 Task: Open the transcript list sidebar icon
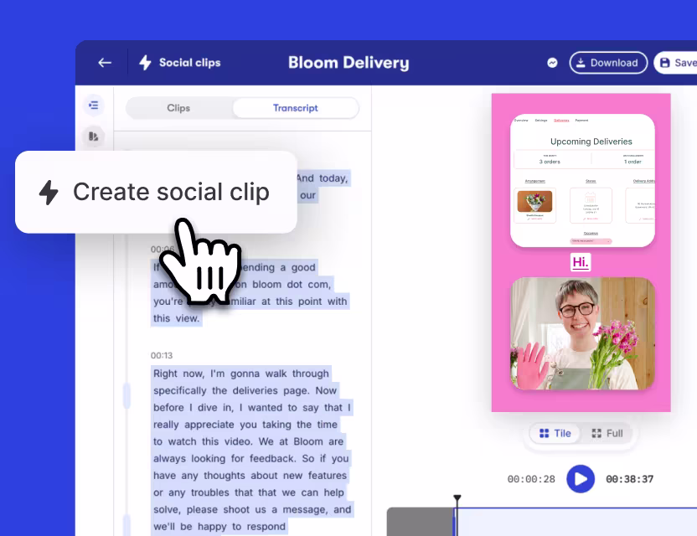coord(94,106)
